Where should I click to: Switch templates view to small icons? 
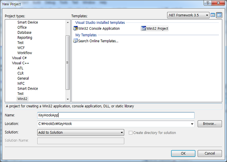click(219, 15)
